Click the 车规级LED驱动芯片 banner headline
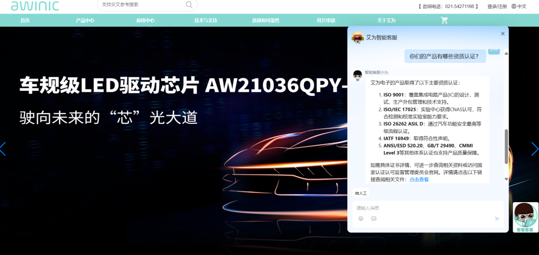This screenshot has height=255, width=539. click(183, 86)
